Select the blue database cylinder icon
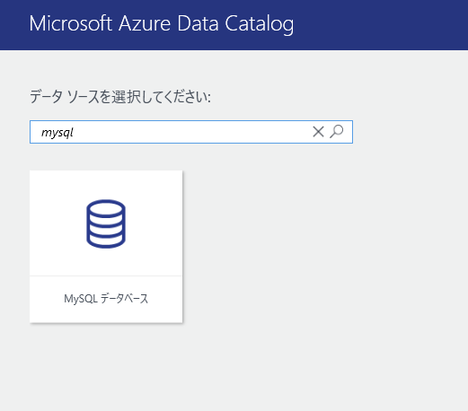This screenshot has width=468, height=411. (106, 223)
